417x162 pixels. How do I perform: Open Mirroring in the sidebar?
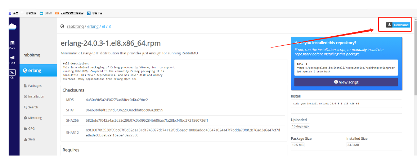pyautogui.click(x=33, y=118)
